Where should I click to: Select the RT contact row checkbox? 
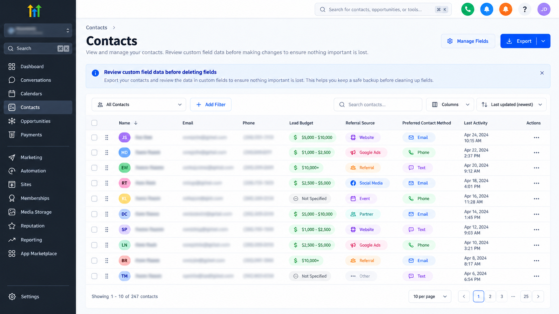pyautogui.click(x=94, y=183)
